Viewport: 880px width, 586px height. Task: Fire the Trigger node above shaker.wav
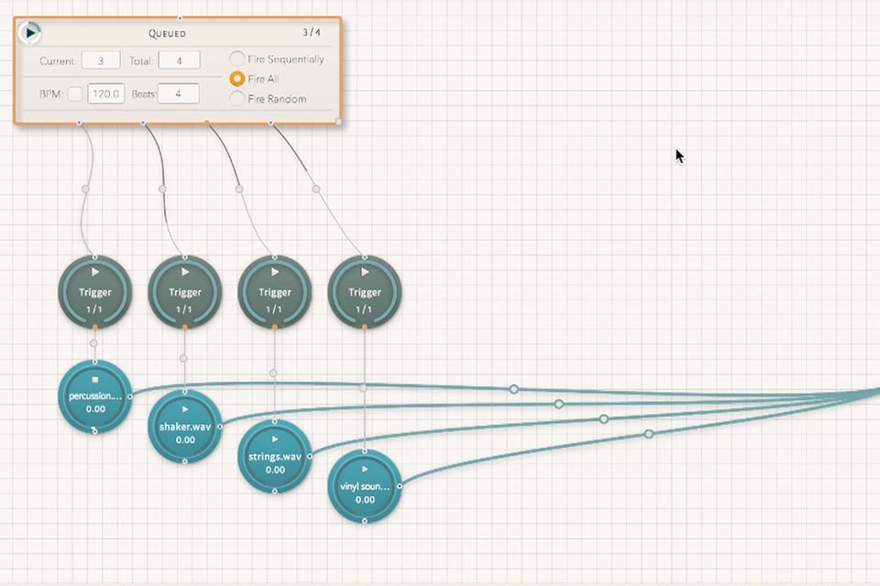(185, 272)
